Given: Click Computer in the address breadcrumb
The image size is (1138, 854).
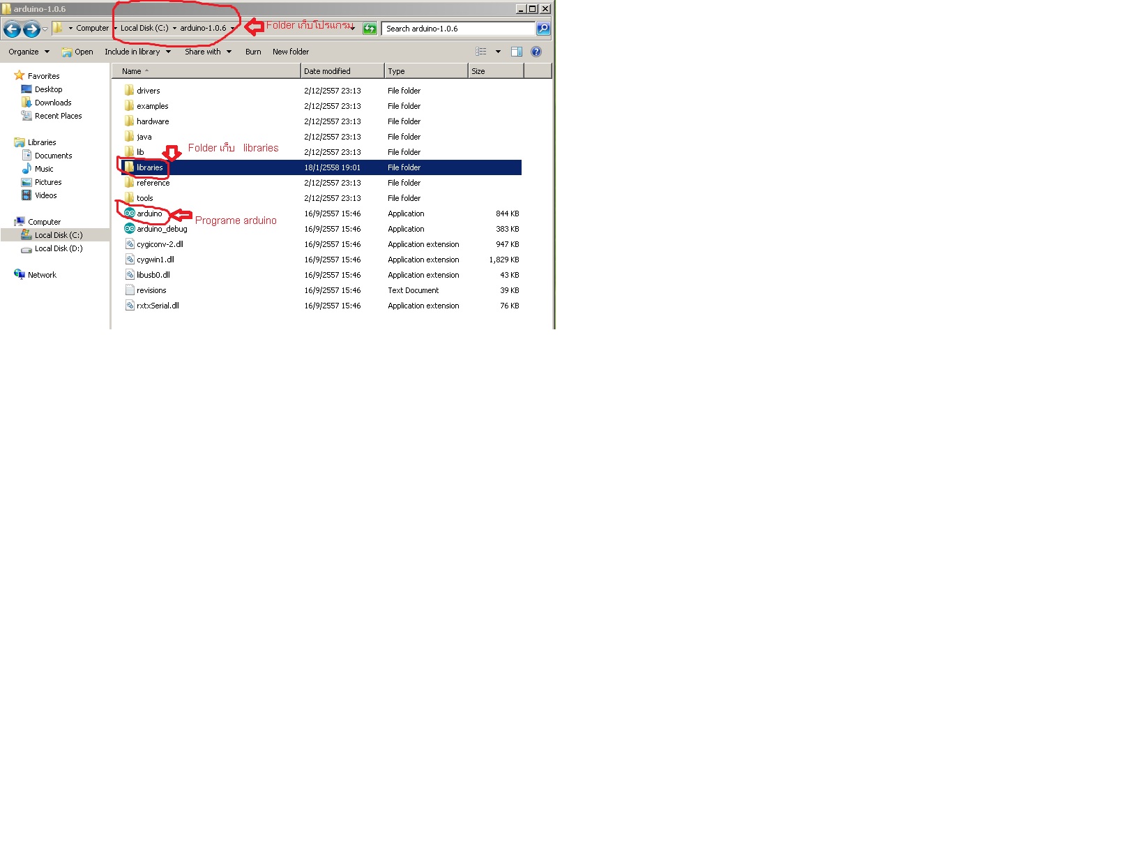Looking at the screenshot, I should 92,29.
